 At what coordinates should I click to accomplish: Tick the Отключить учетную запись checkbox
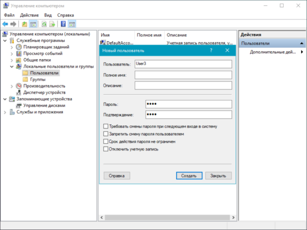106,149
